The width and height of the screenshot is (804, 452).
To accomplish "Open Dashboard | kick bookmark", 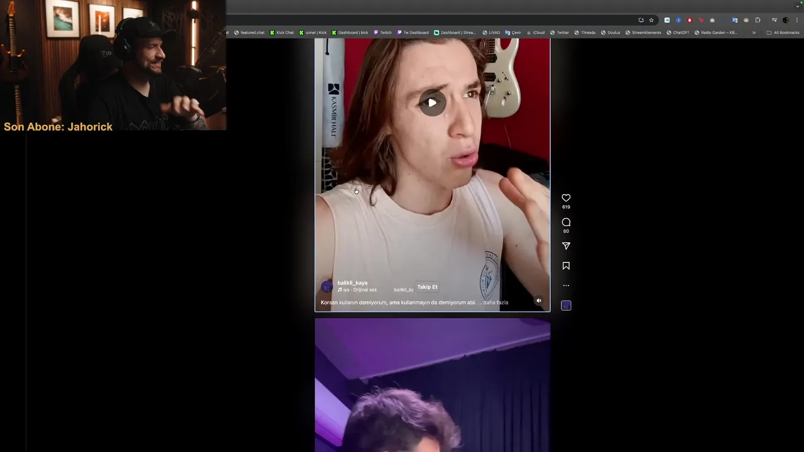I will (350, 33).
